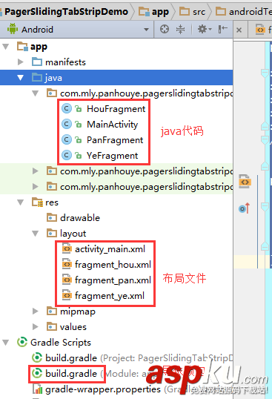Image resolution: width=272 pixels, height=399 pixels.
Task: Click the XML file icon on editor tab
Action: click(260, 30)
